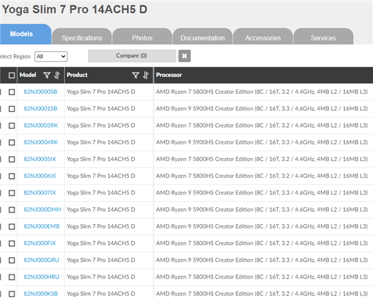Screen dimensions: 373x298
Task: Open model link 82NJ0007IX
Action: click(40, 193)
